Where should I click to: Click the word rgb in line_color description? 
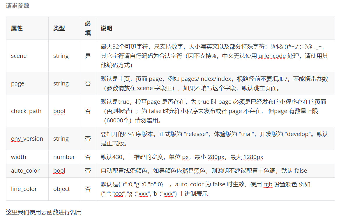[x=268, y=185]
